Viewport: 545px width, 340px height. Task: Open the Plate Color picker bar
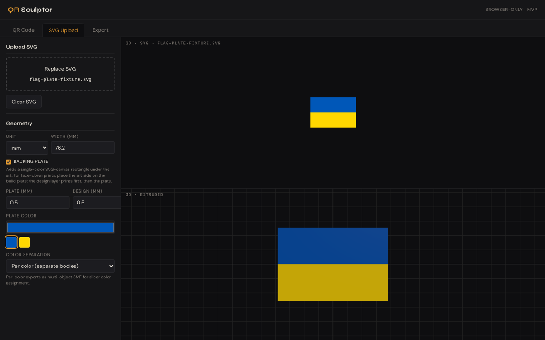[x=60, y=227]
